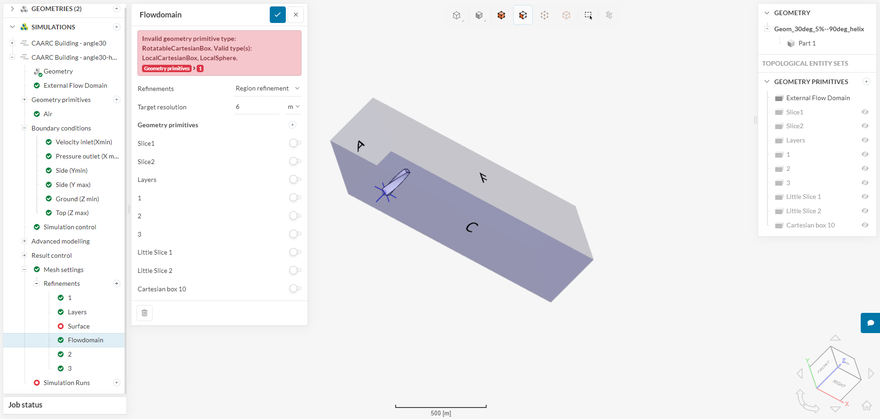
Task: Collapse the right-panel GEOMETRY section
Action: (x=767, y=13)
